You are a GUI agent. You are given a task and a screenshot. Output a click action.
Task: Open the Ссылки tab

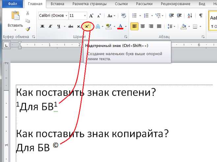pyautogui.click(x=121, y=4)
